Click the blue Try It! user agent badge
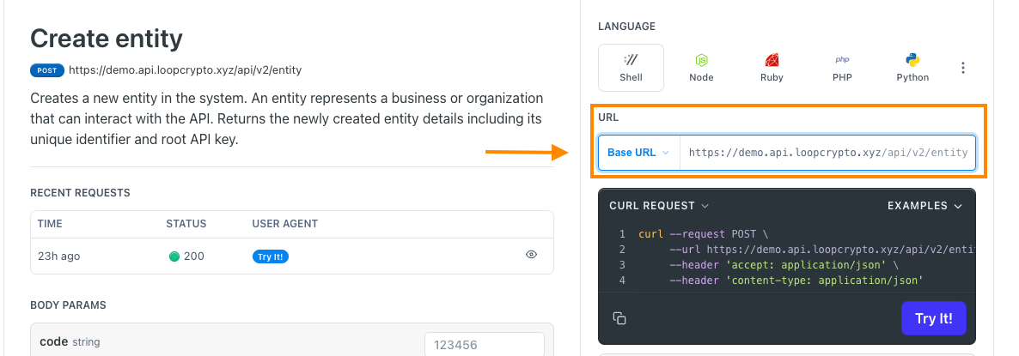1019x356 pixels. pos(271,256)
